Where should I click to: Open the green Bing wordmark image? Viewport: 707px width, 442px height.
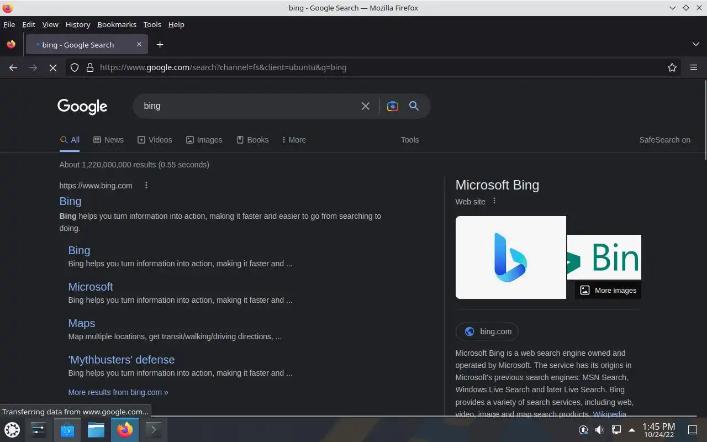[x=604, y=257]
